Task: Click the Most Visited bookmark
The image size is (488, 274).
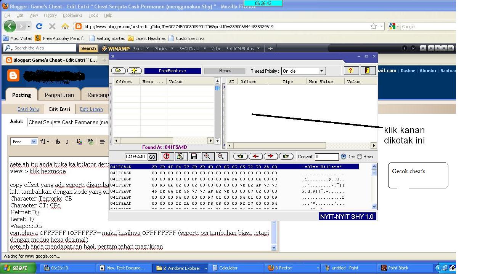Action: pyautogui.click(x=18, y=38)
